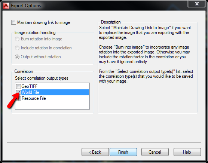
Task: Select Burn rotation into image radio button
Action: pyautogui.click(x=17, y=39)
